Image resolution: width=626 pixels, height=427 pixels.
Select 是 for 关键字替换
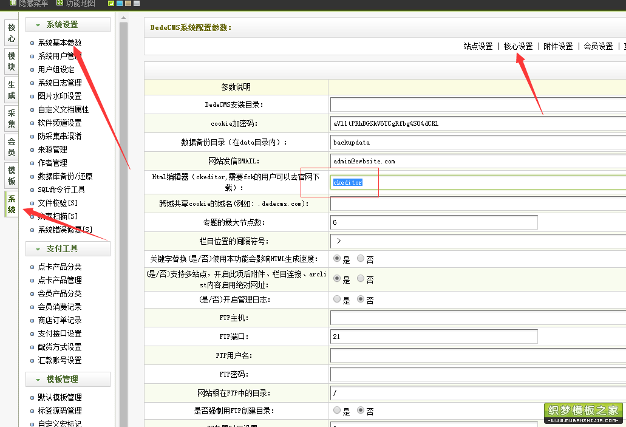[x=337, y=258]
